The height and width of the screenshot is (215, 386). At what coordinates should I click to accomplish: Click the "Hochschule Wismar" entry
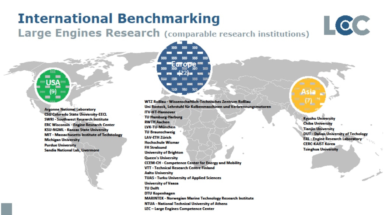[162, 142]
